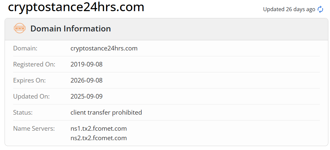Click the large cryptostance24hrs.com page title

[x=76, y=7]
